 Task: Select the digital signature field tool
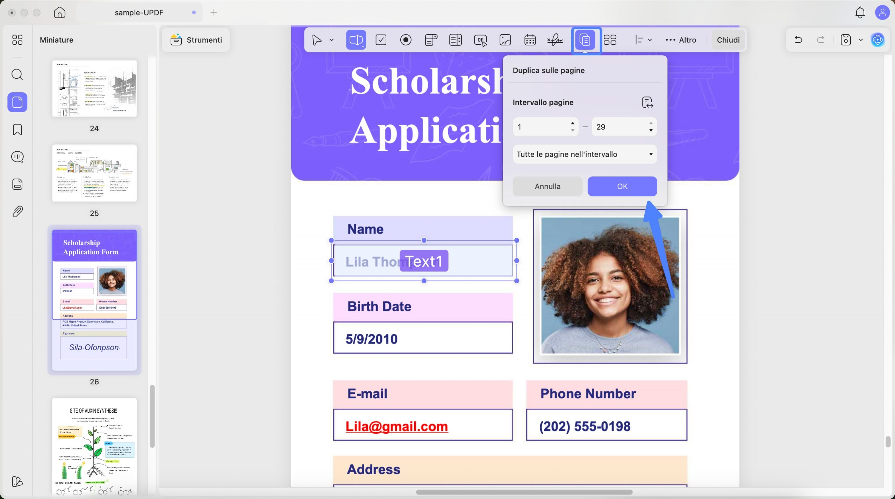(555, 40)
